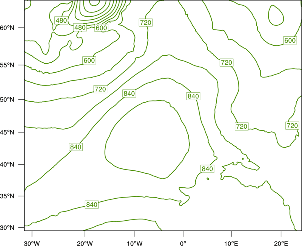Viewport: 302px width, 246px height.
Task: Select the 20°W longitude axis label
Action: tap(85, 243)
